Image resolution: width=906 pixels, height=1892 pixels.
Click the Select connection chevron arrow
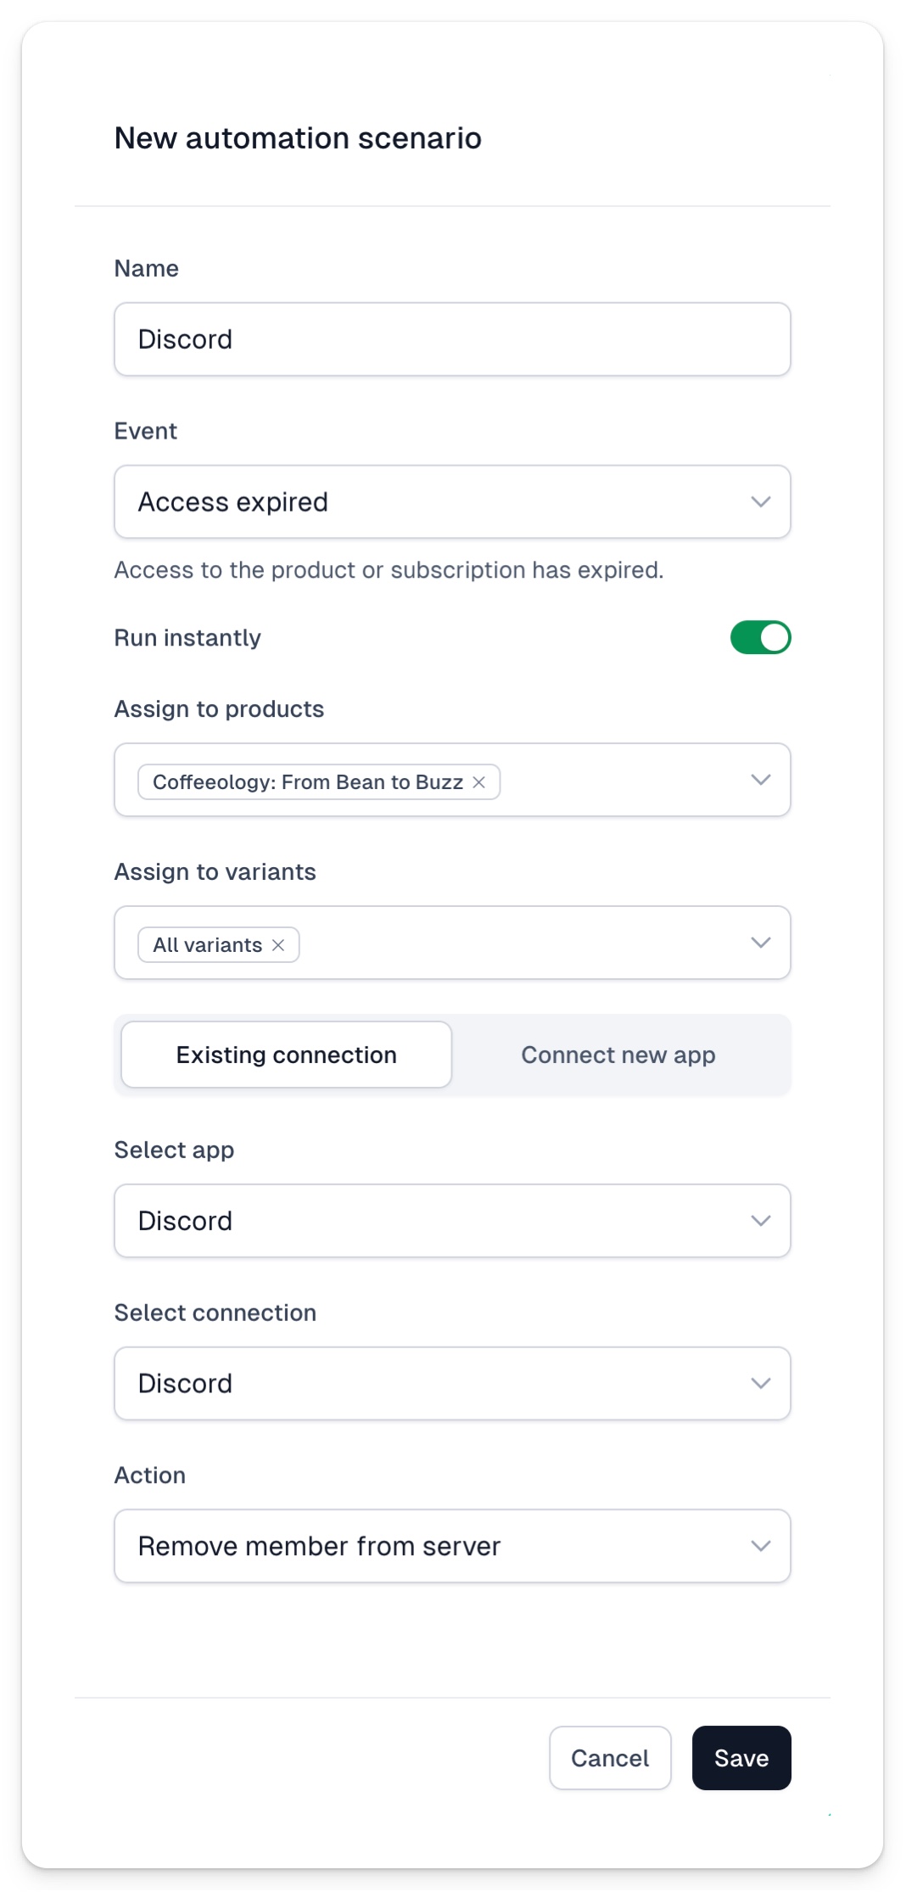click(761, 1383)
